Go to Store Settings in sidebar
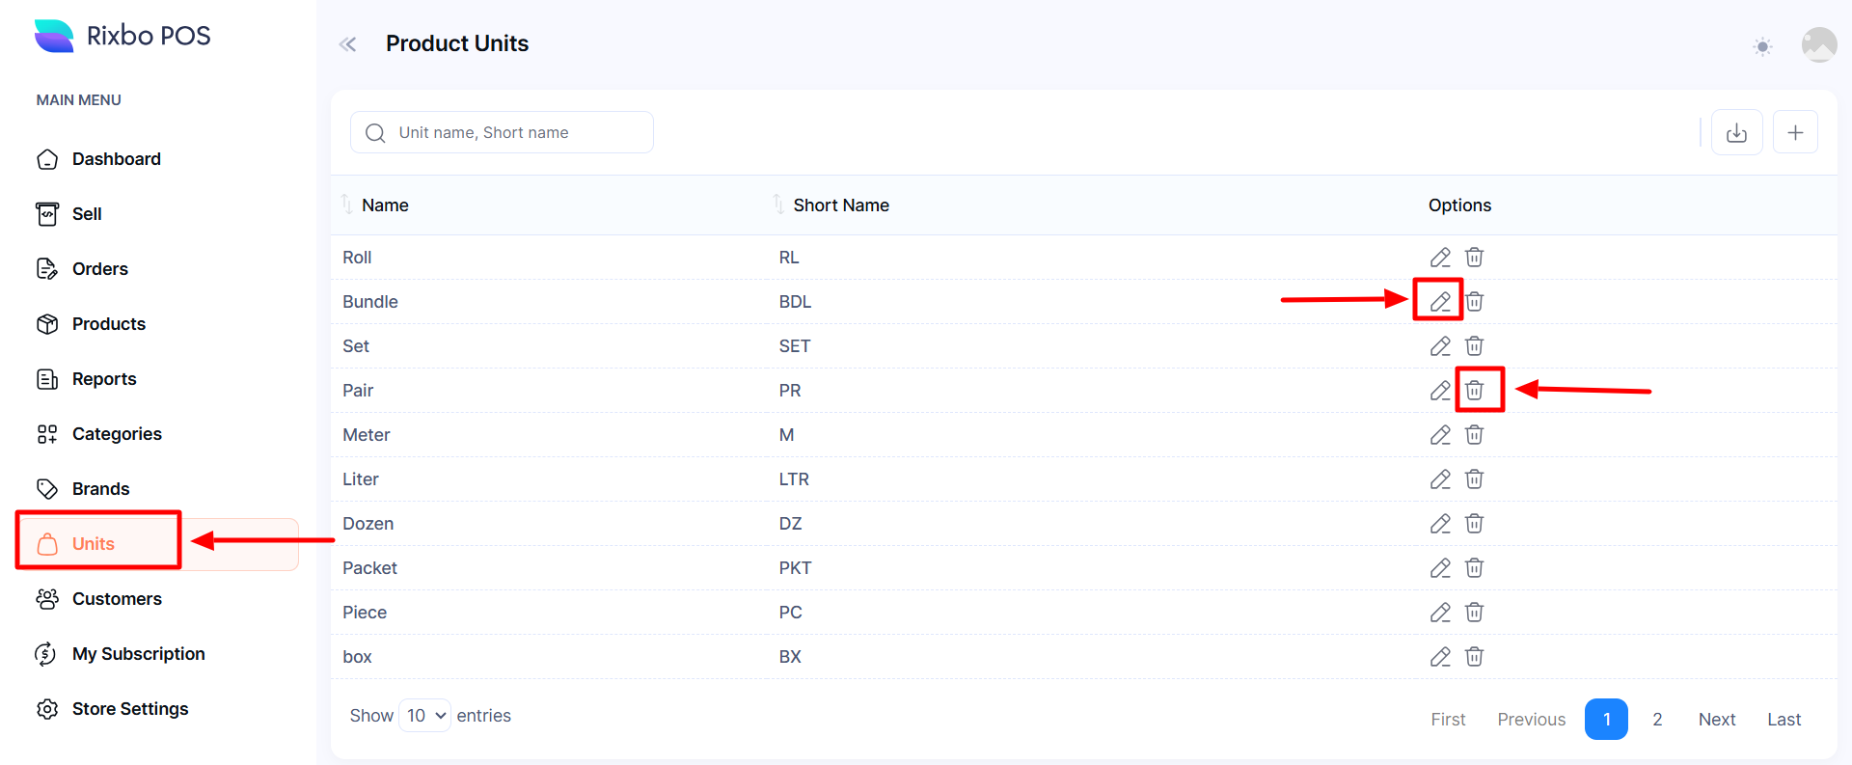Viewport: 1852px width, 765px height. 129,709
